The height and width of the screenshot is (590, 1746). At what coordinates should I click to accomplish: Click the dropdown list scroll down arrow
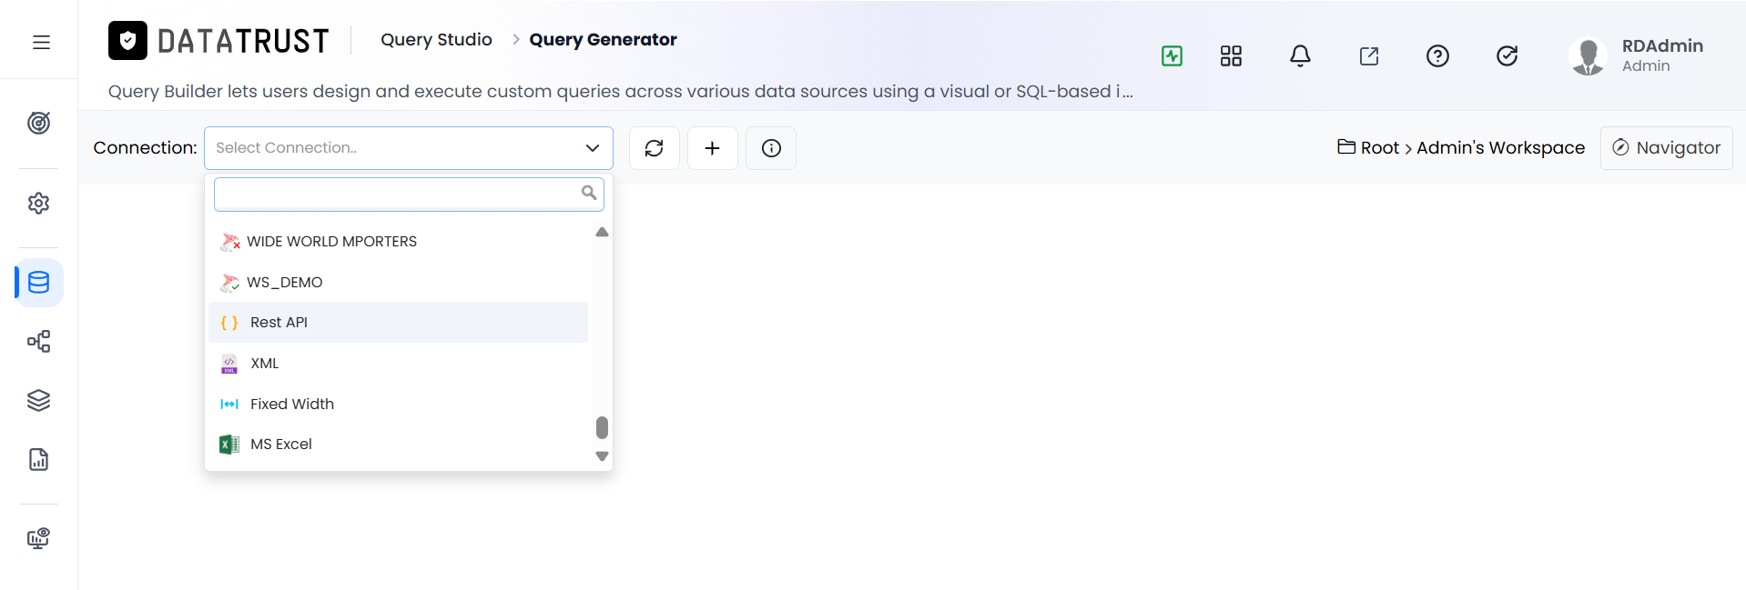coord(602,456)
